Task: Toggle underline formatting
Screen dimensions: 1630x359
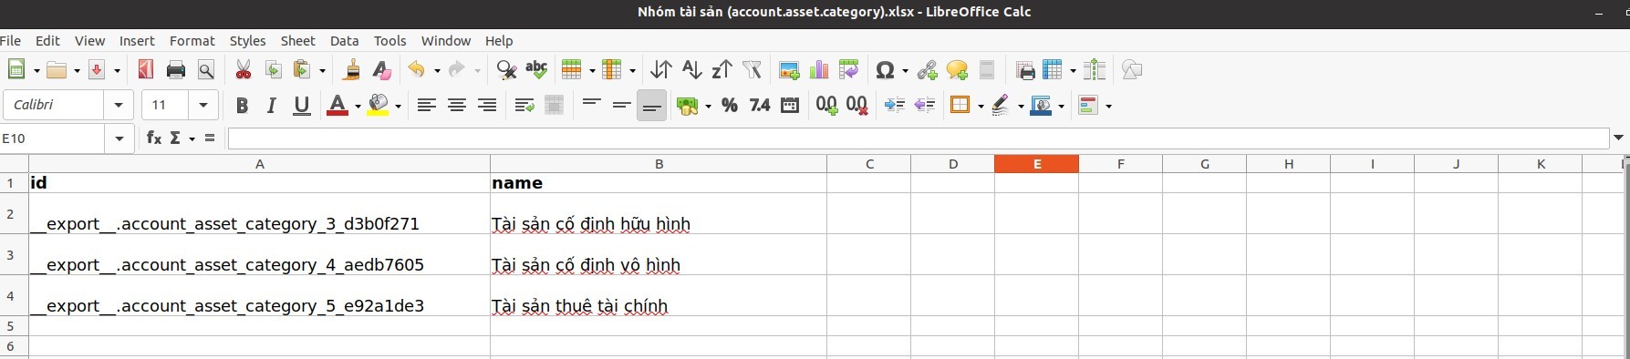Action: pos(301,106)
